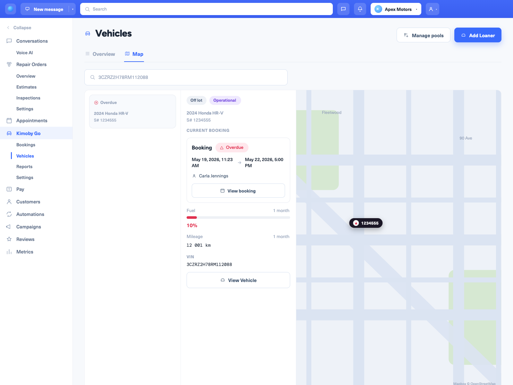Image resolution: width=513 pixels, height=385 pixels.
Task: Select the 1234555 vehicle map marker
Action: pyautogui.click(x=366, y=223)
